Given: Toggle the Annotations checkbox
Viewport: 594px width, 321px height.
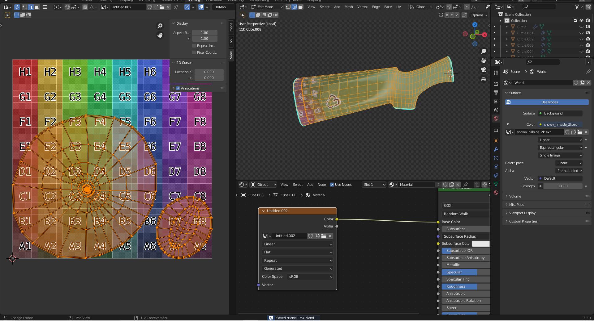Looking at the screenshot, I should coord(178,88).
